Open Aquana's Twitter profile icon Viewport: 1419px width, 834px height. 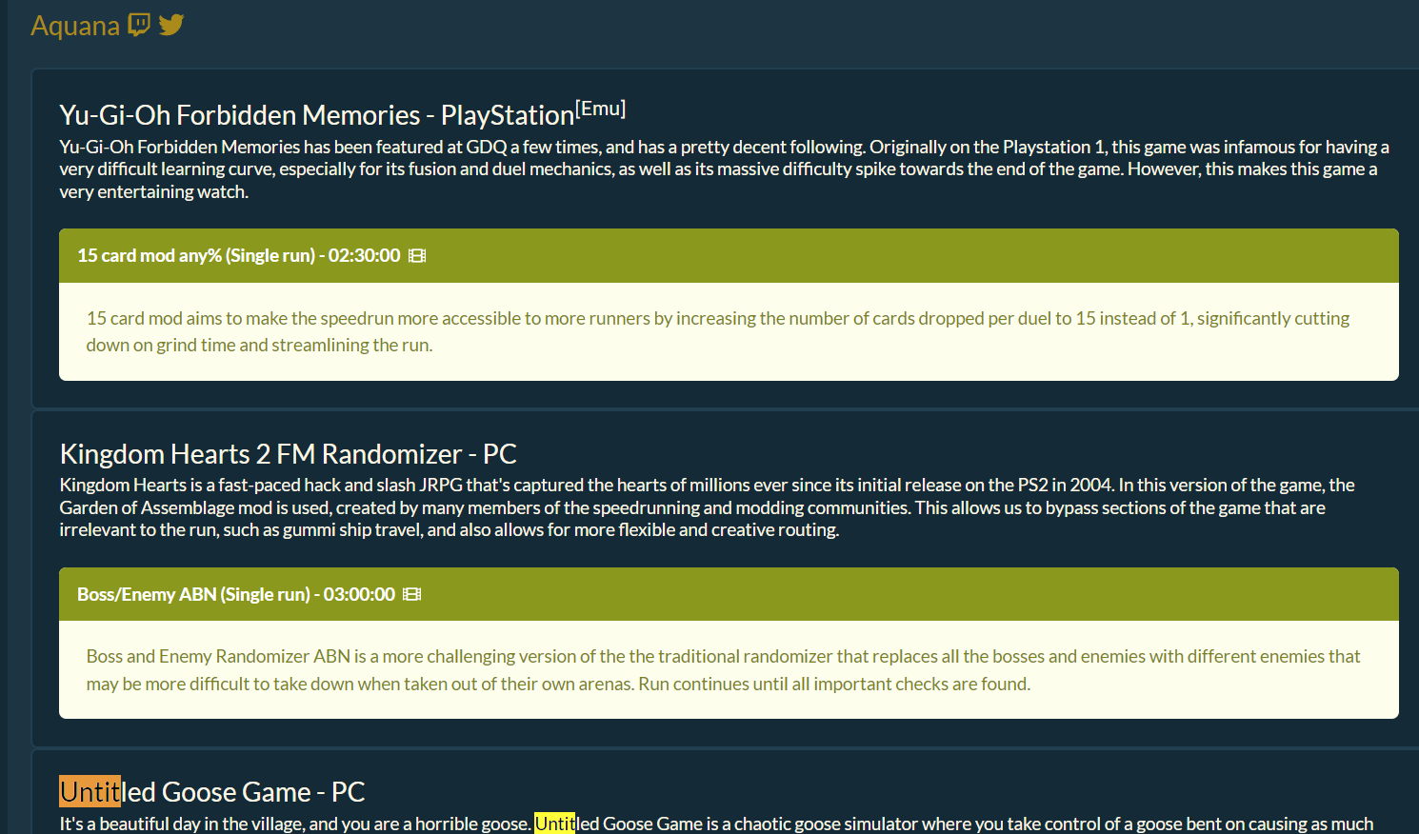[x=171, y=25]
